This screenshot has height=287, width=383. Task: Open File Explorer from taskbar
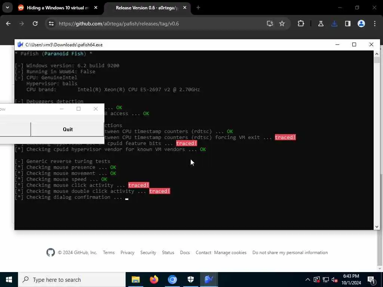click(135, 280)
